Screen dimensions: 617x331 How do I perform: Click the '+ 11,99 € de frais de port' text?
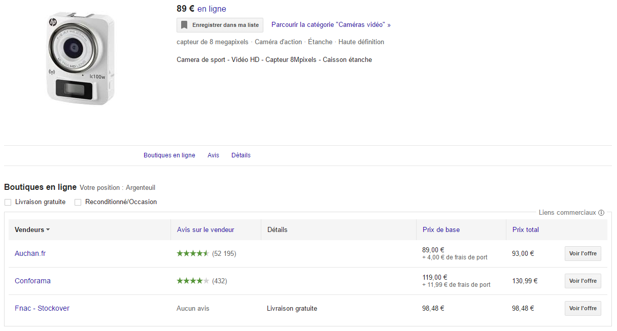point(456,285)
